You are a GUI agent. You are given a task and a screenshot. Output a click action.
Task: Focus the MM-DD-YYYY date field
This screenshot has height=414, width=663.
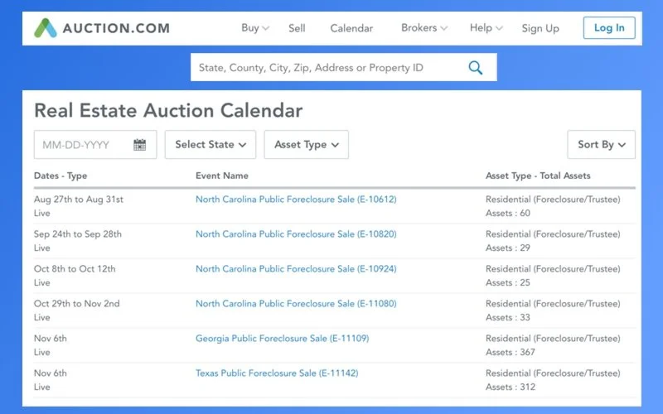pyautogui.click(x=80, y=145)
